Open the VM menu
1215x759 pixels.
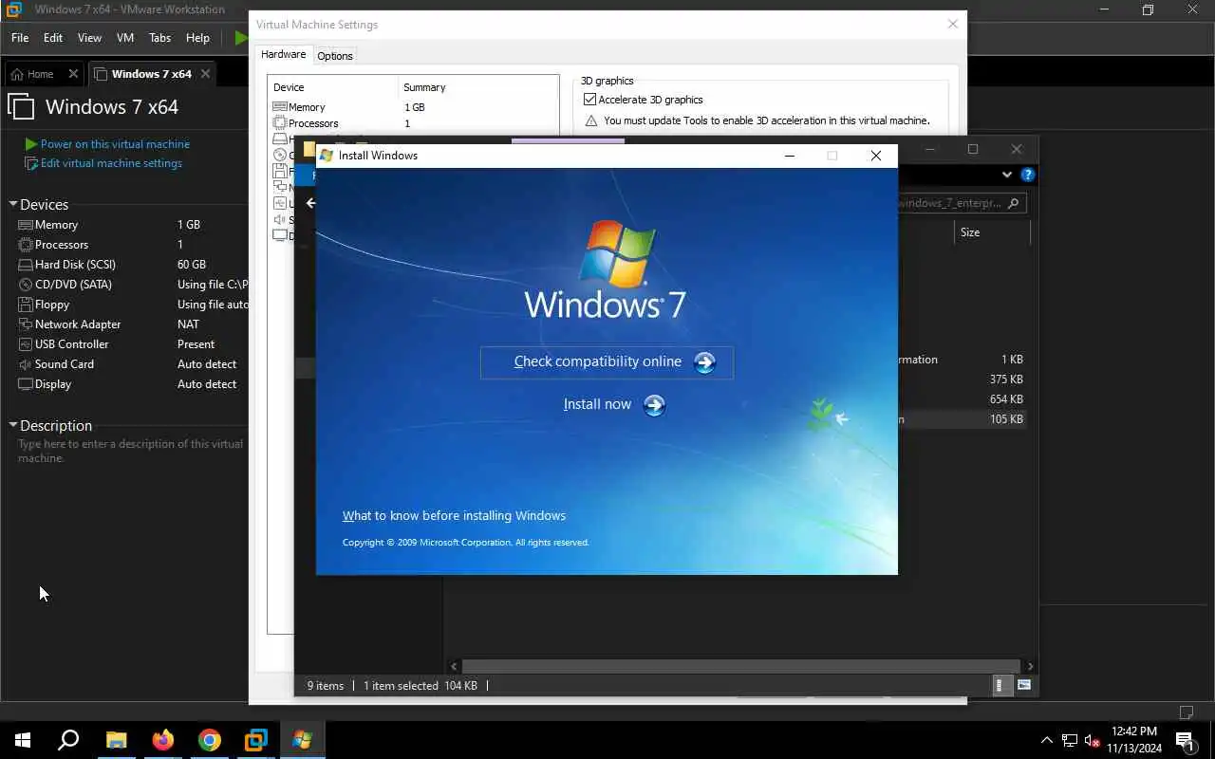[125, 38]
